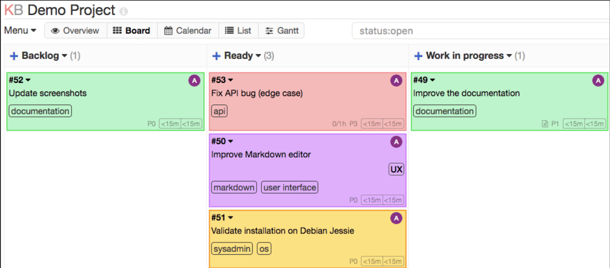Click the description icon on task #49
Screen dimensions: 610x268
tap(545, 124)
